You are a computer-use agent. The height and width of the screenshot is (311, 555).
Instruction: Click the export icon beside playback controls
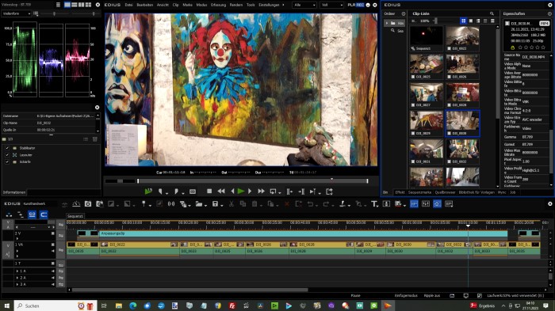[329, 192]
